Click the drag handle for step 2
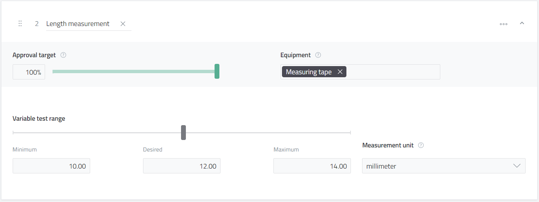 (x=20, y=24)
